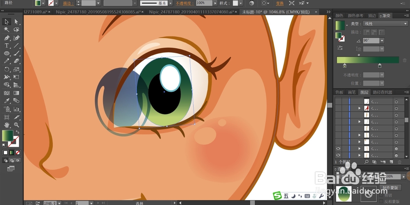Click the 描边 link in control bar
Image resolution: width=410 pixels, height=205 pixels.
tap(68, 3)
